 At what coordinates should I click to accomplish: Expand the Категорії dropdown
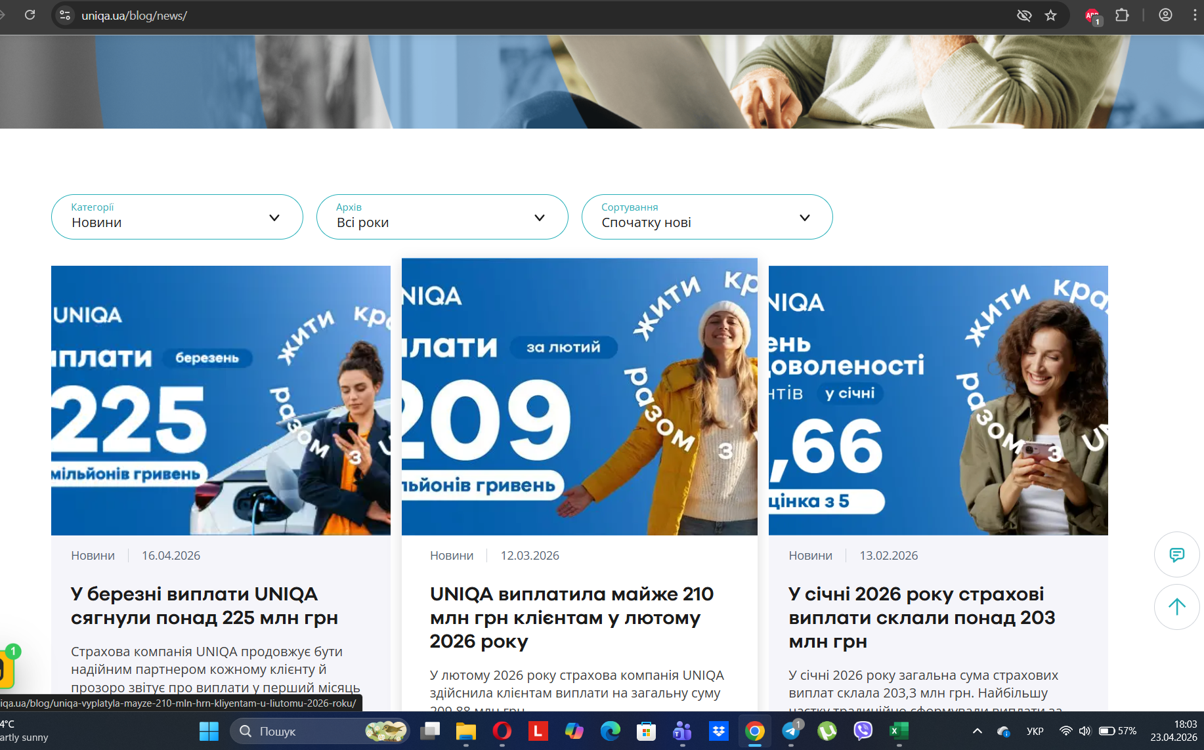tap(177, 217)
